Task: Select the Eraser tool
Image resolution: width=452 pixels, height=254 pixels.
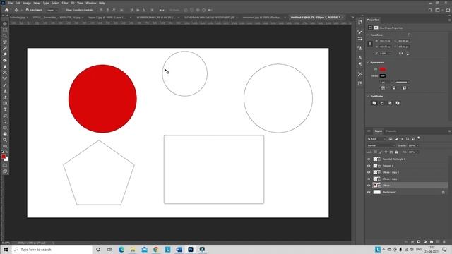Action: click(5, 97)
